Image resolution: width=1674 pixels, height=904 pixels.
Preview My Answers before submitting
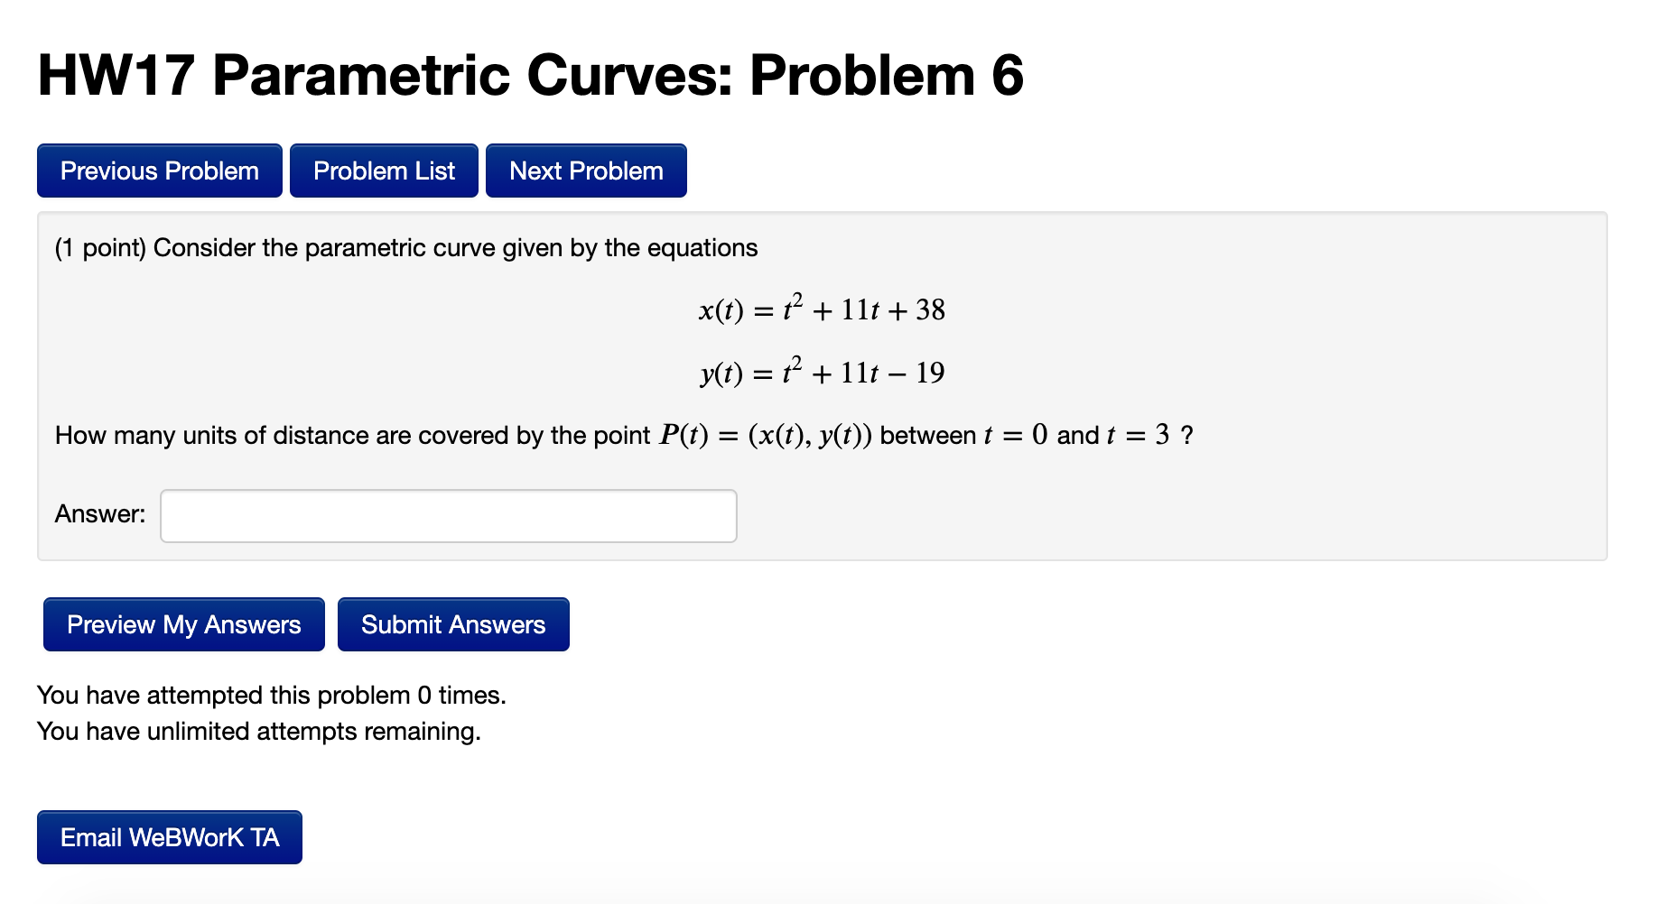pos(182,623)
